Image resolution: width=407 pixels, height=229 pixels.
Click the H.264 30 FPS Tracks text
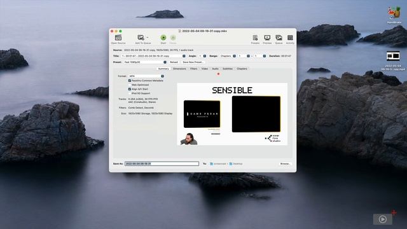point(143,99)
